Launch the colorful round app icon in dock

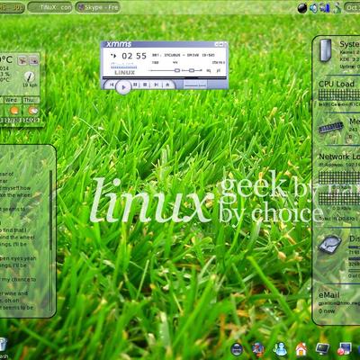(x=258, y=349)
